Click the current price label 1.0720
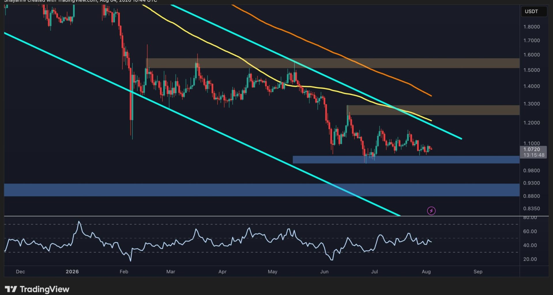 pos(532,149)
